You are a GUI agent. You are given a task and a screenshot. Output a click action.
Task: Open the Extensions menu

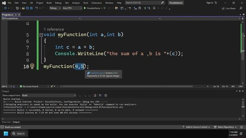click(x=96, y=3)
